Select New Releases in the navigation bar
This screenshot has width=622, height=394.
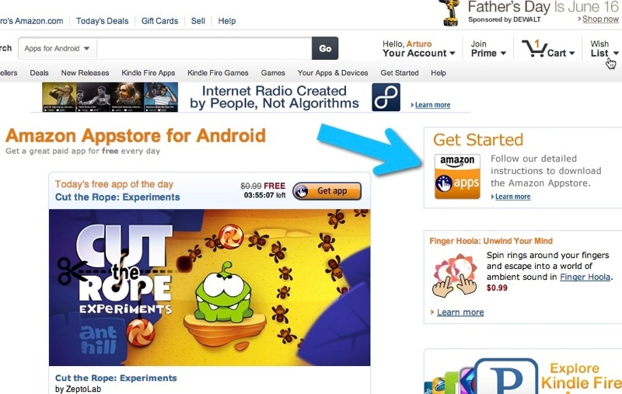85,73
